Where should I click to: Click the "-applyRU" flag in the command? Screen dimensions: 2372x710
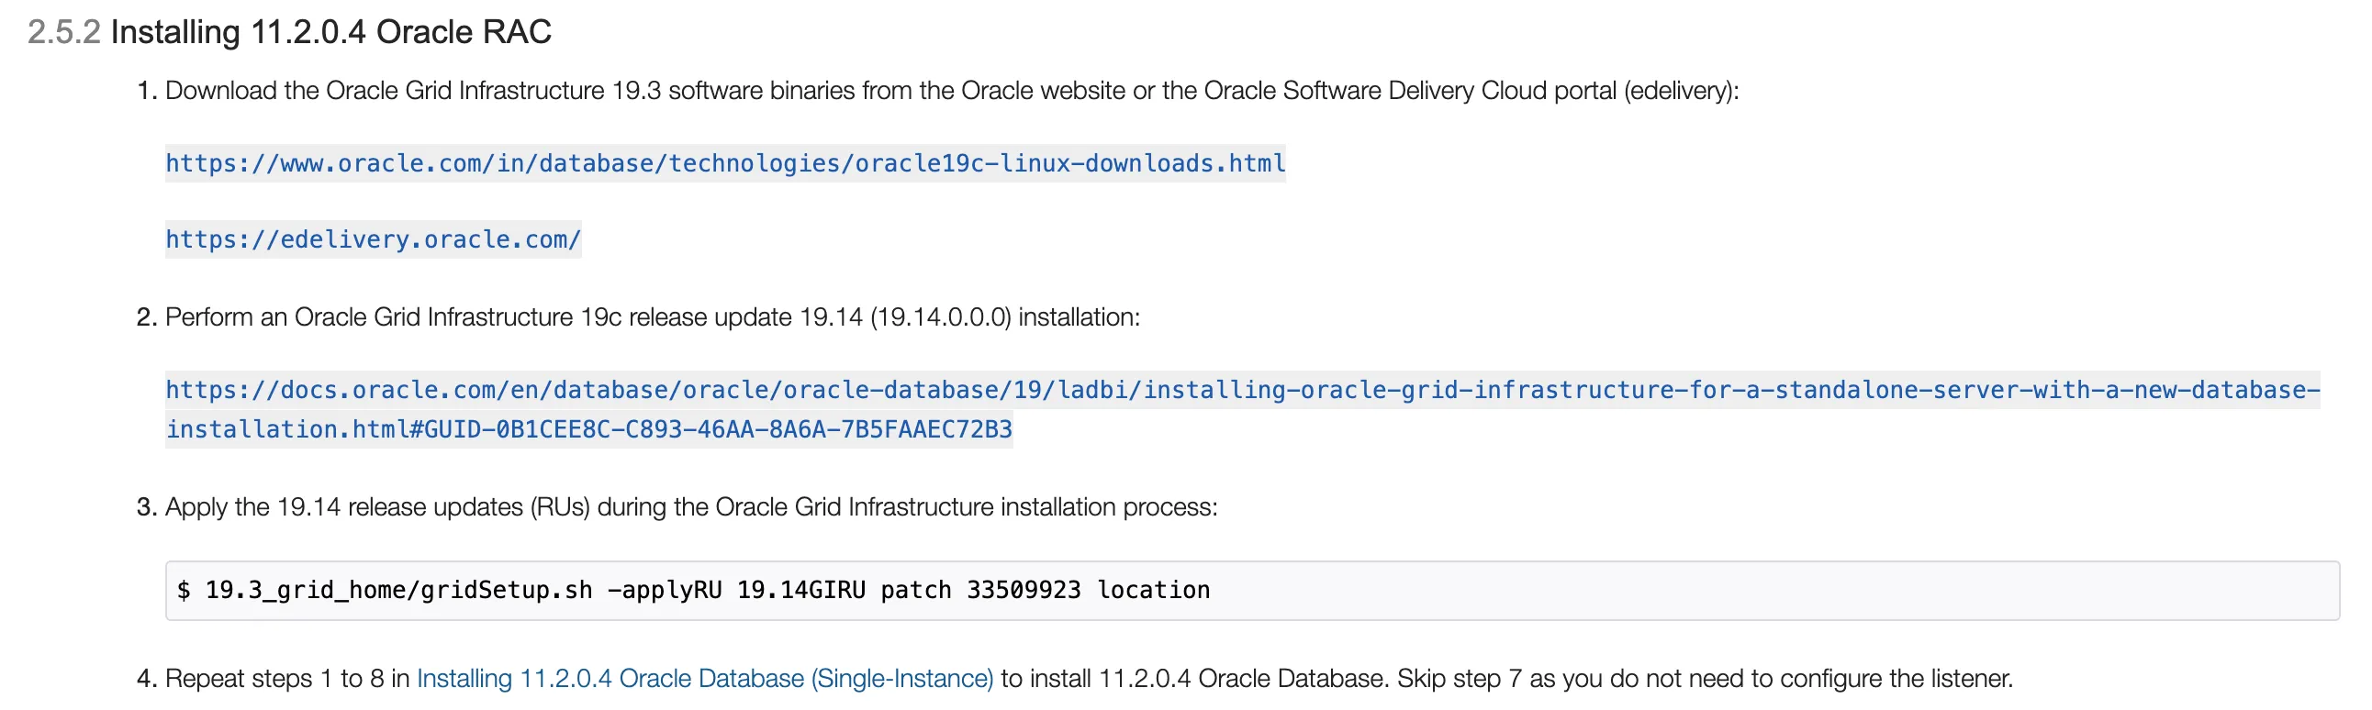(665, 591)
